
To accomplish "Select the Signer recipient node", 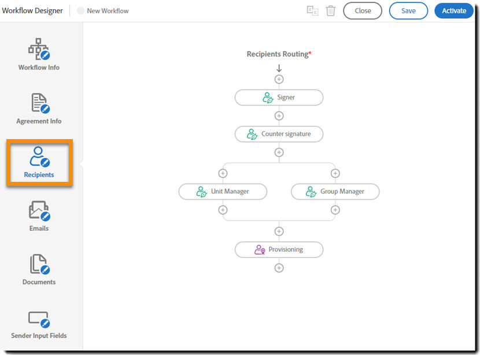I will coord(279,97).
